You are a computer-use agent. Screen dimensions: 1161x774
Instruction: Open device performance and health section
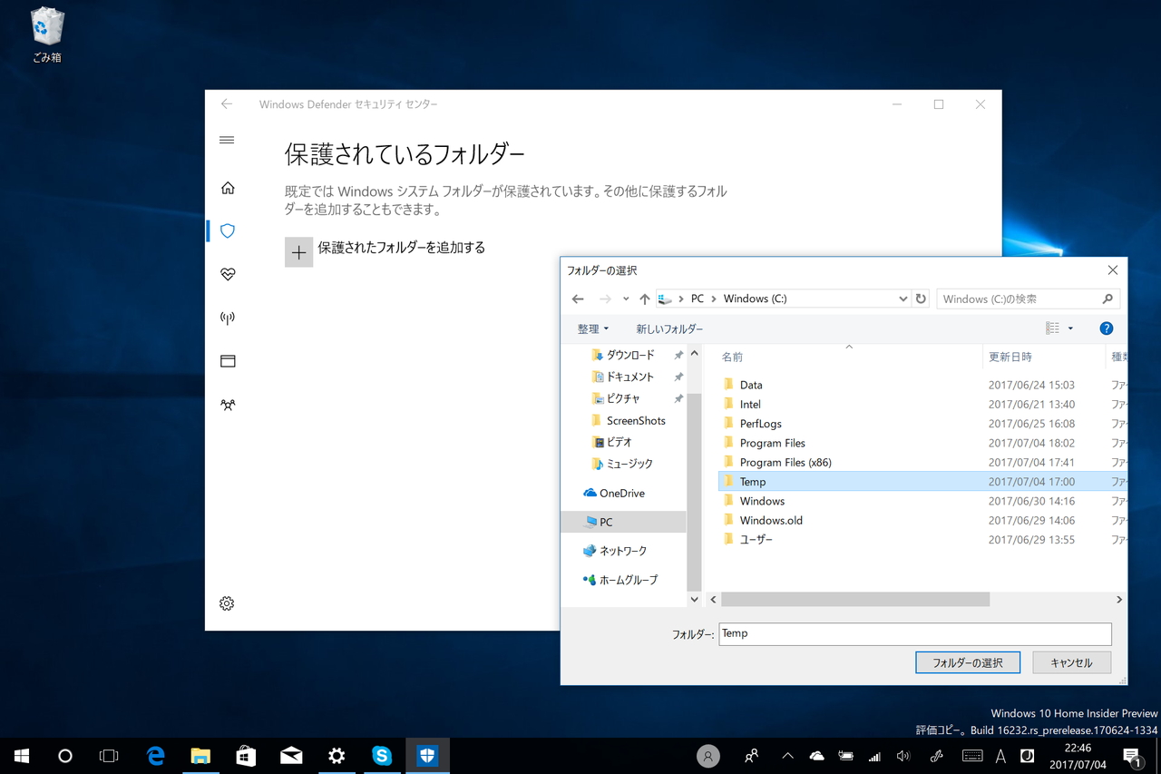click(x=226, y=273)
